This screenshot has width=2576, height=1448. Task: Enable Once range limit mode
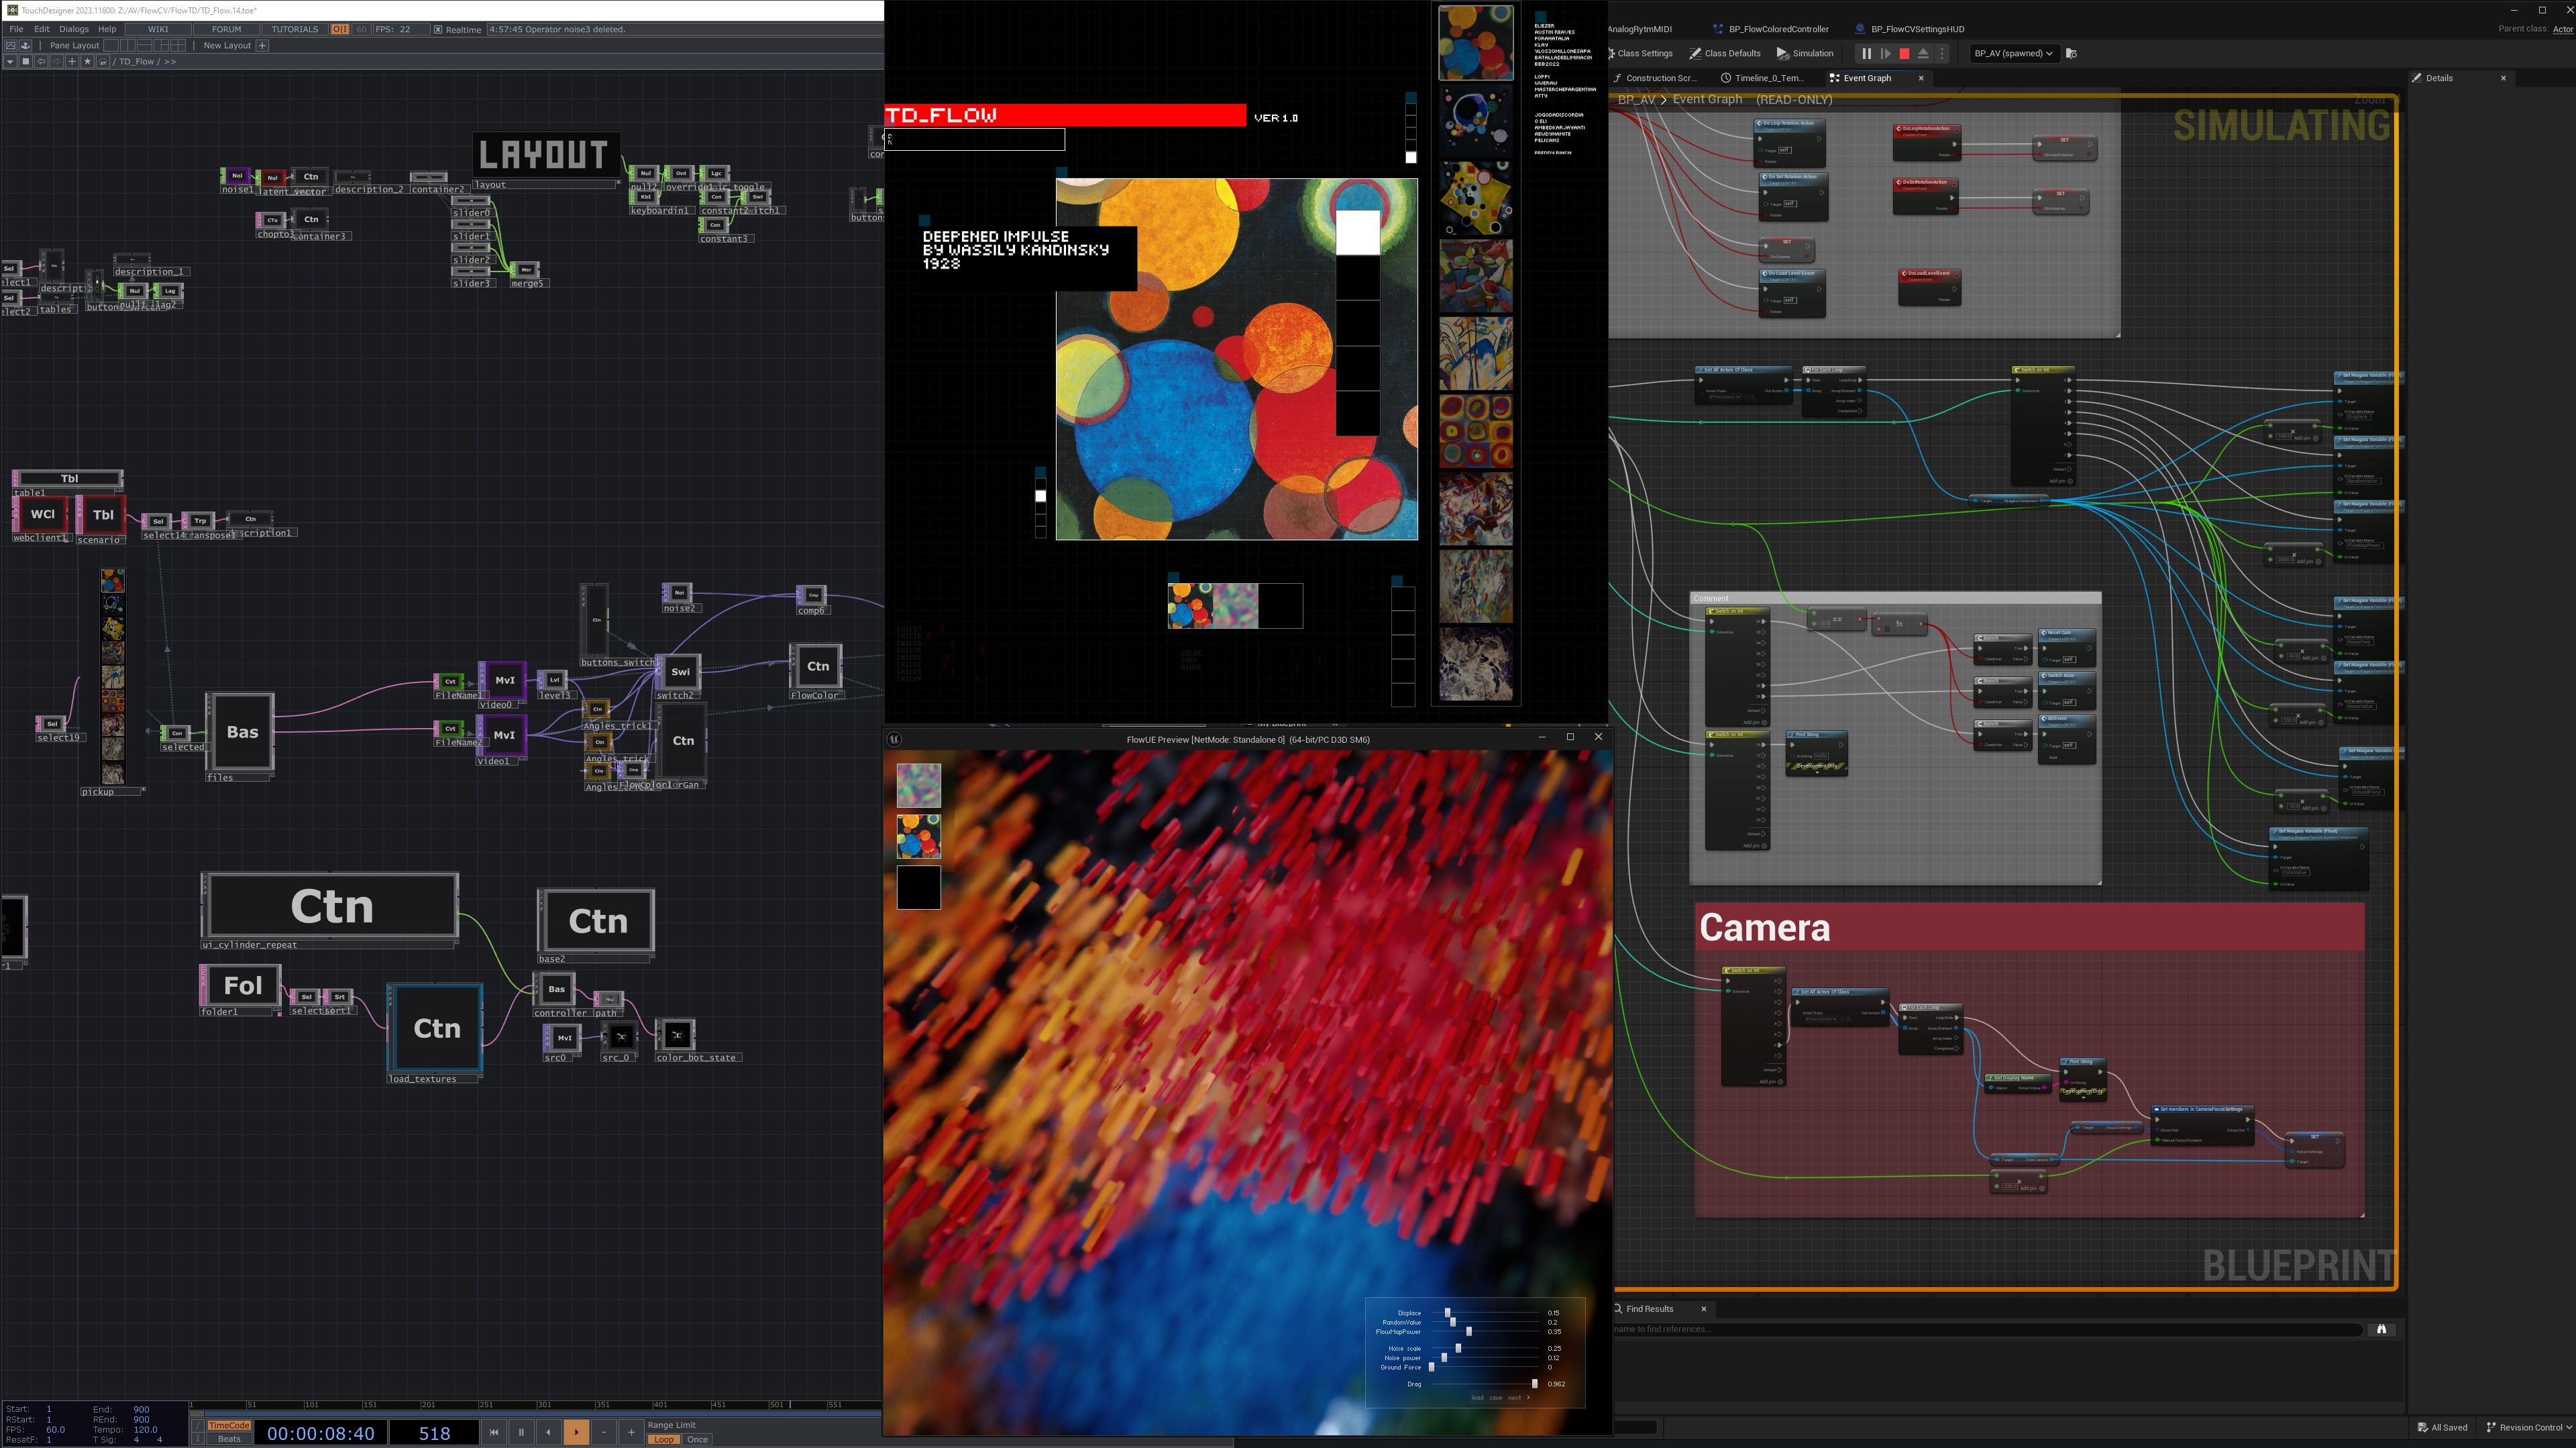(697, 1439)
